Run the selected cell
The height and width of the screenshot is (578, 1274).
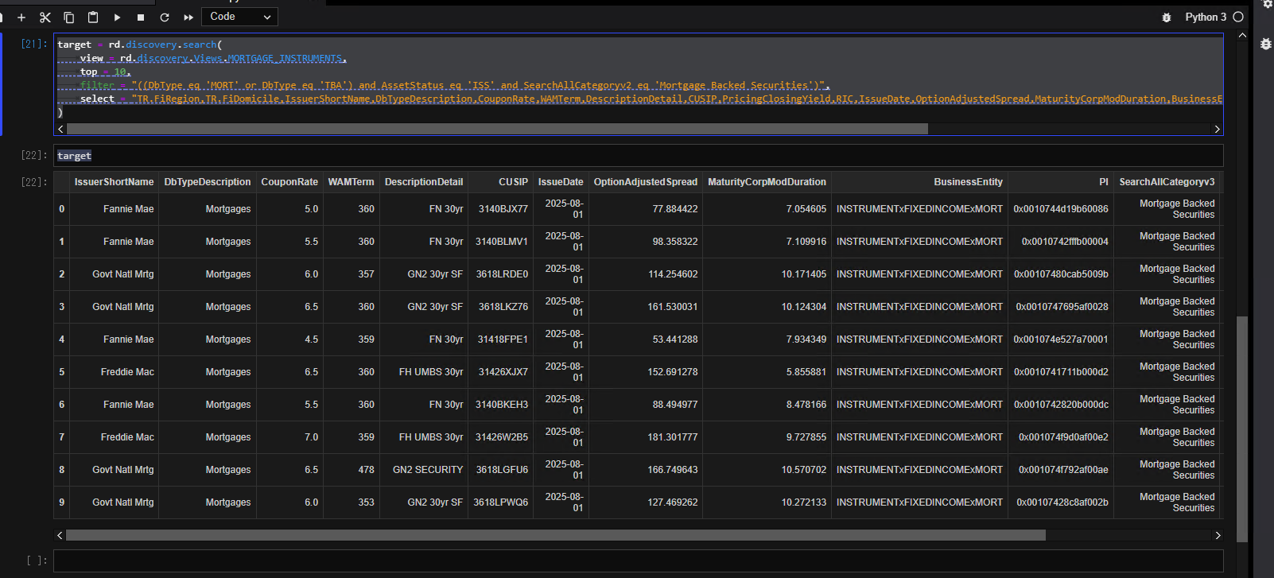[x=117, y=17]
